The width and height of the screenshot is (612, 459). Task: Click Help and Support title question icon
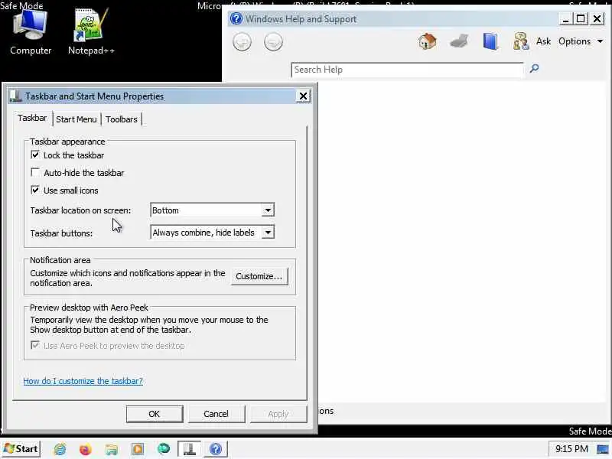[x=236, y=18]
